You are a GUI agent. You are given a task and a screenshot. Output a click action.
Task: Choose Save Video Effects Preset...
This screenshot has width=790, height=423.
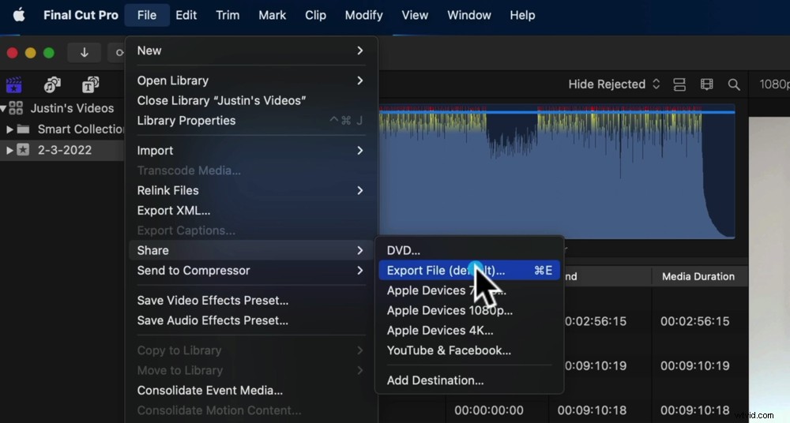point(250,300)
